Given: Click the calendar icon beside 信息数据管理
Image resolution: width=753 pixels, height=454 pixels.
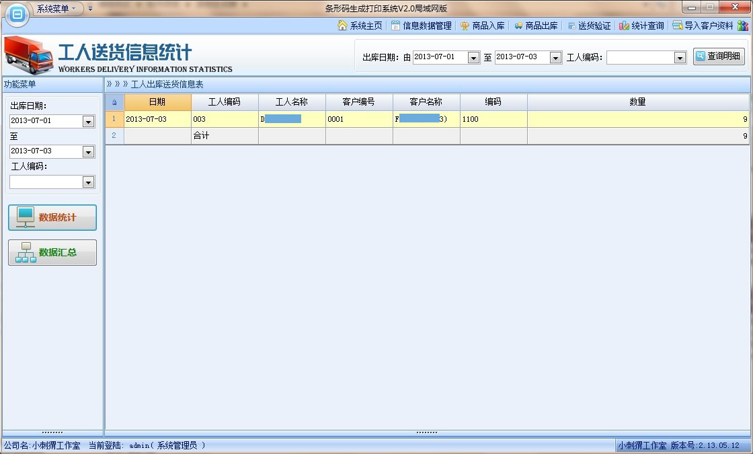Looking at the screenshot, I should tap(395, 26).
